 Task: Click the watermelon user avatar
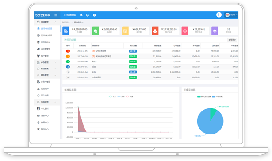[227, 15]
